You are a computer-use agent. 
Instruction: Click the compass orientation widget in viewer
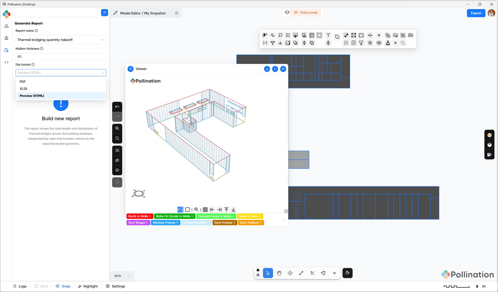point(139,194)
